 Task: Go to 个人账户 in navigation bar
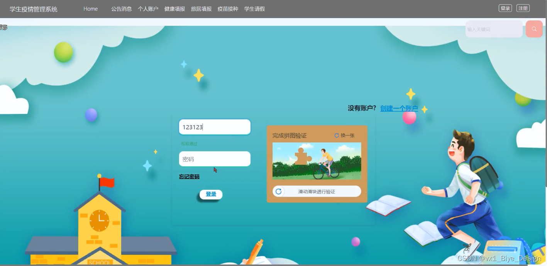click(148, 9)
